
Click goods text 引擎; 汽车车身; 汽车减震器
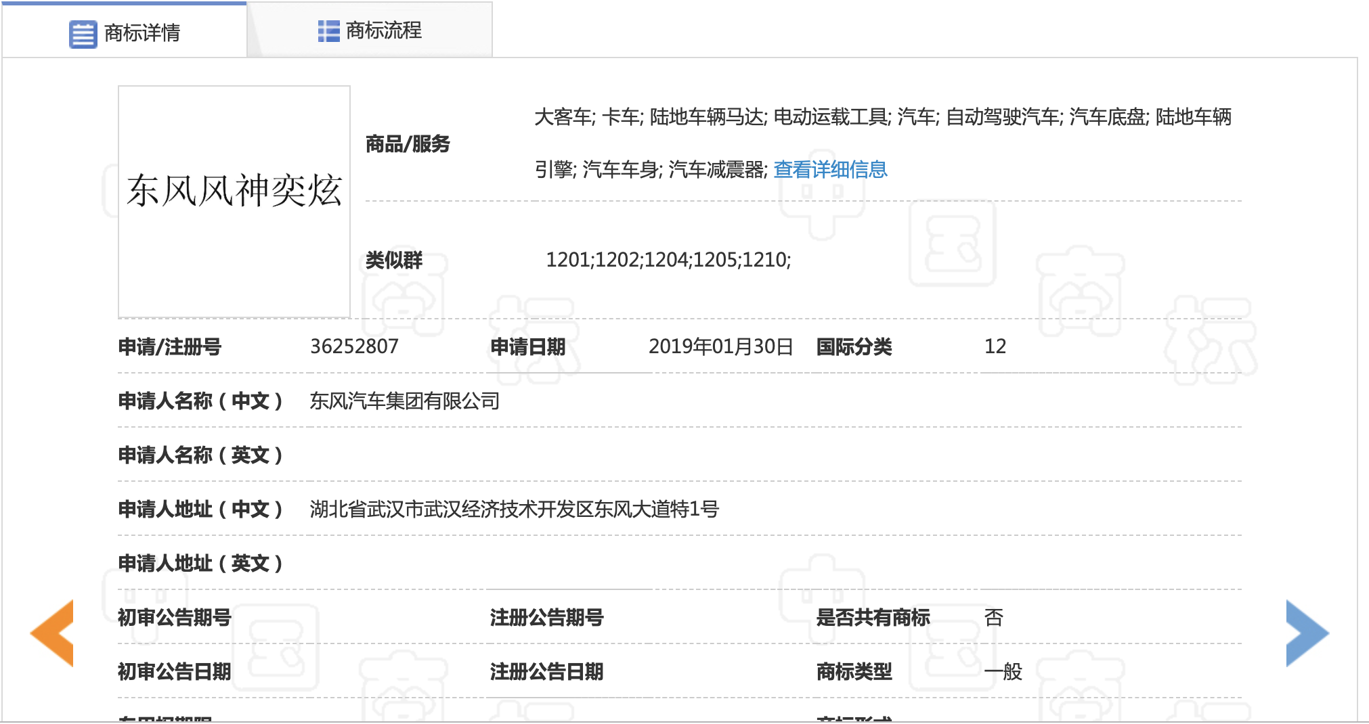[x=651, y=169]
